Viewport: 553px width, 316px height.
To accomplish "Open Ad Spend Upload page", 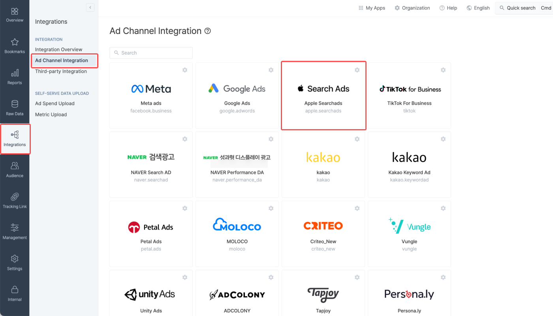I will [x=55, y=103].
